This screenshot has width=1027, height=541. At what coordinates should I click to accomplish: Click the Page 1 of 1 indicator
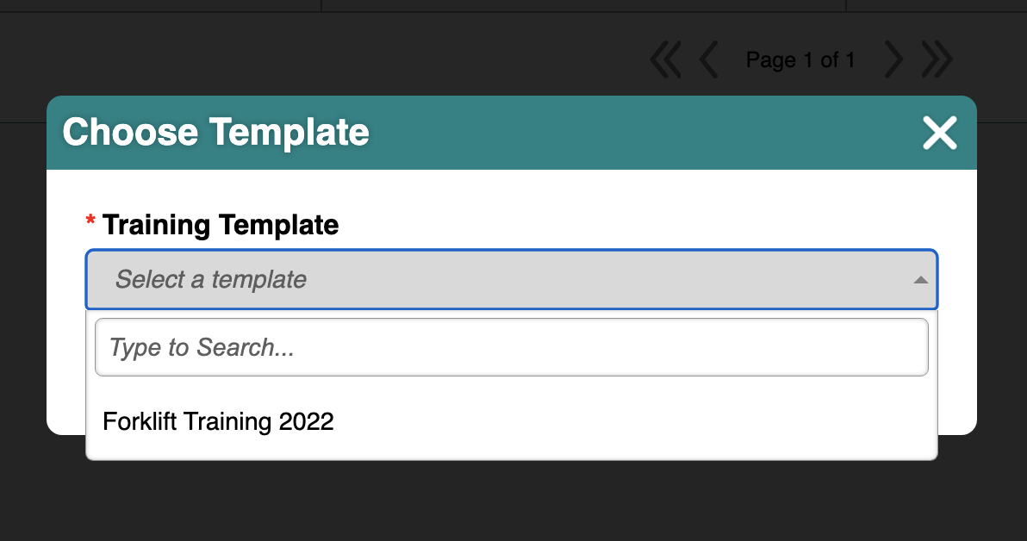click(800, 60)
